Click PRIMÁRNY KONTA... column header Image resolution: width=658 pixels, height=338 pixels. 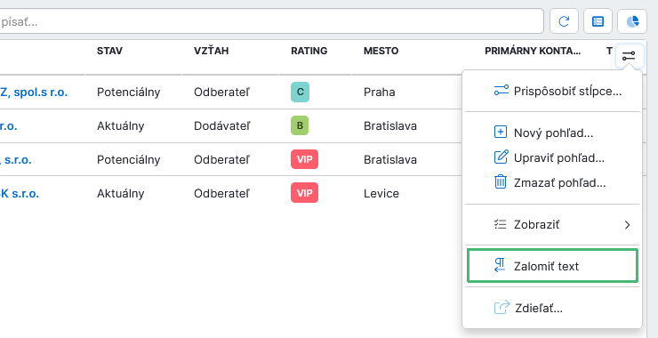coord(533,52)
